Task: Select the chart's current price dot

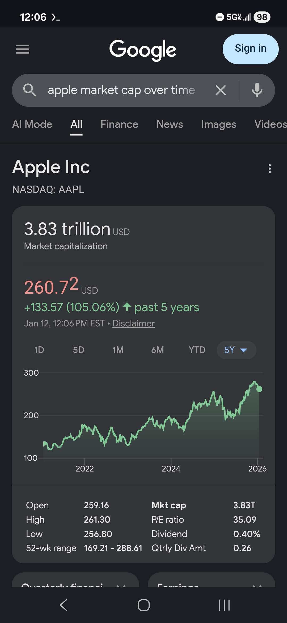Action: [259, 389]
